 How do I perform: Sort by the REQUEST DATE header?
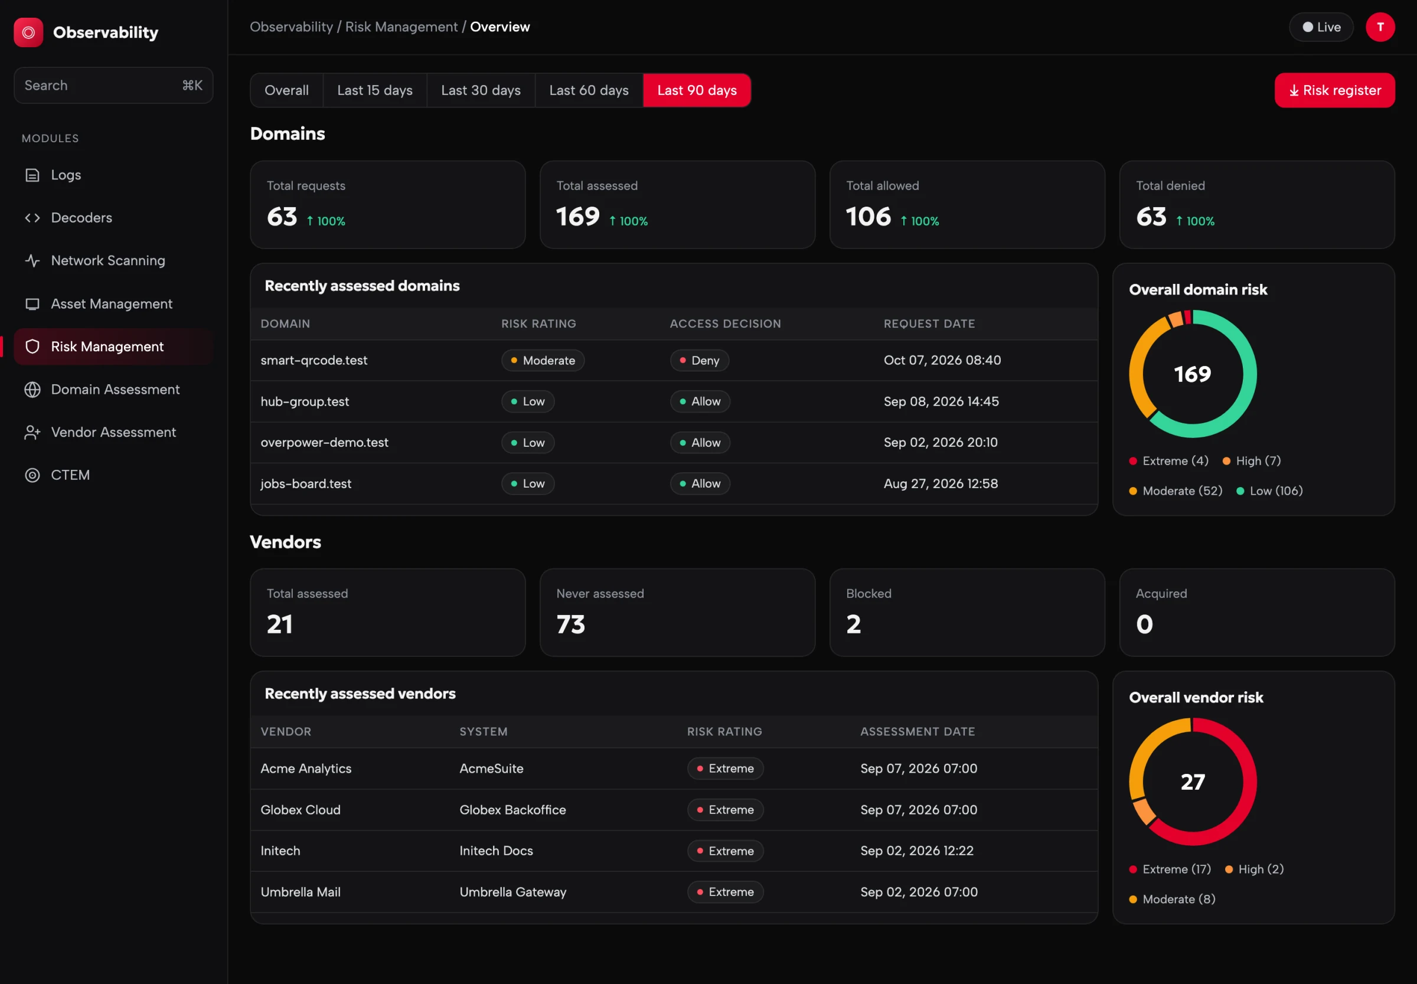coord(929,323)
